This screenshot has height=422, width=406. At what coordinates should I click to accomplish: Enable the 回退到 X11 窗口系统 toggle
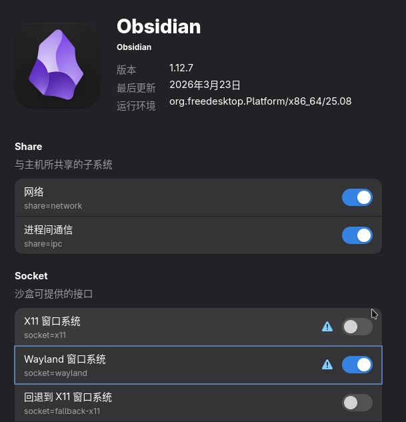(357, 403)
